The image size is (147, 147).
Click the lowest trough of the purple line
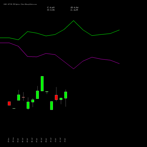pos(74,69)
